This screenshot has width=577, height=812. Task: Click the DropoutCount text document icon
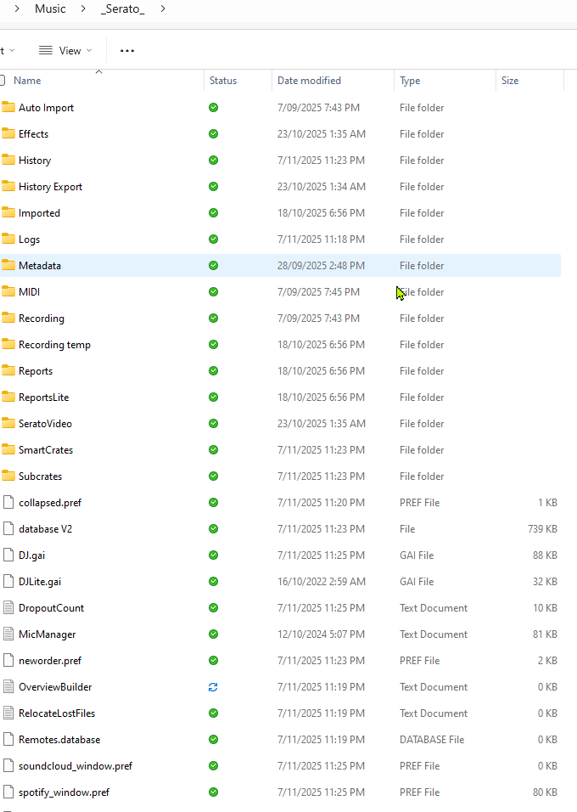8,608
